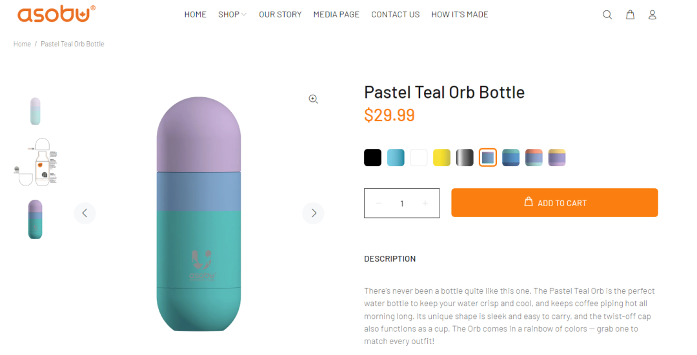Click the zoom-in magnifier on product image
The height and width of the screenshot is (355, 697).
pos(313,99)
